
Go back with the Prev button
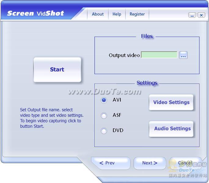[111, 163]
